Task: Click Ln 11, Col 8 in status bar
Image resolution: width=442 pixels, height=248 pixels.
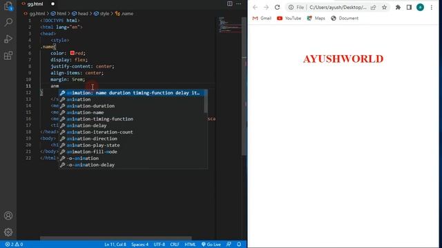Action: pos(115,245)
